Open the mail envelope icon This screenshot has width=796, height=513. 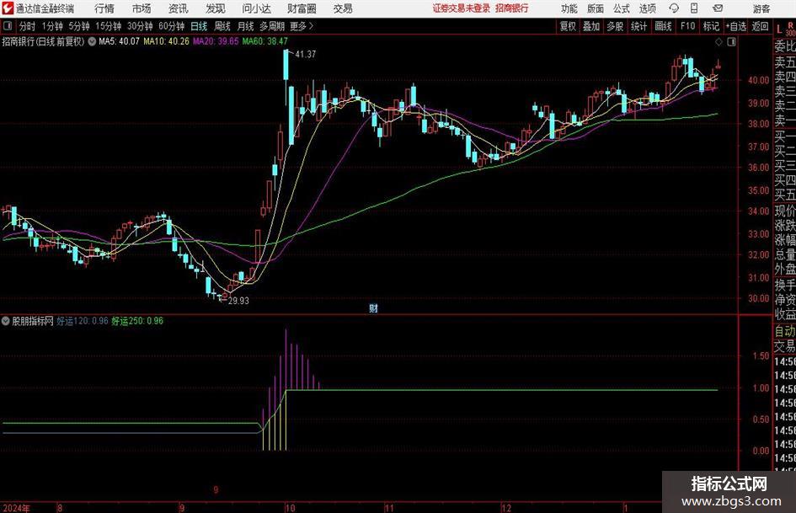coord(718,8)
